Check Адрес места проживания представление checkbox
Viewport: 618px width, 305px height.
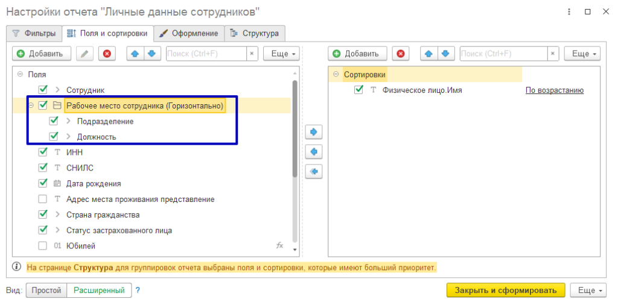pos(43,199)
